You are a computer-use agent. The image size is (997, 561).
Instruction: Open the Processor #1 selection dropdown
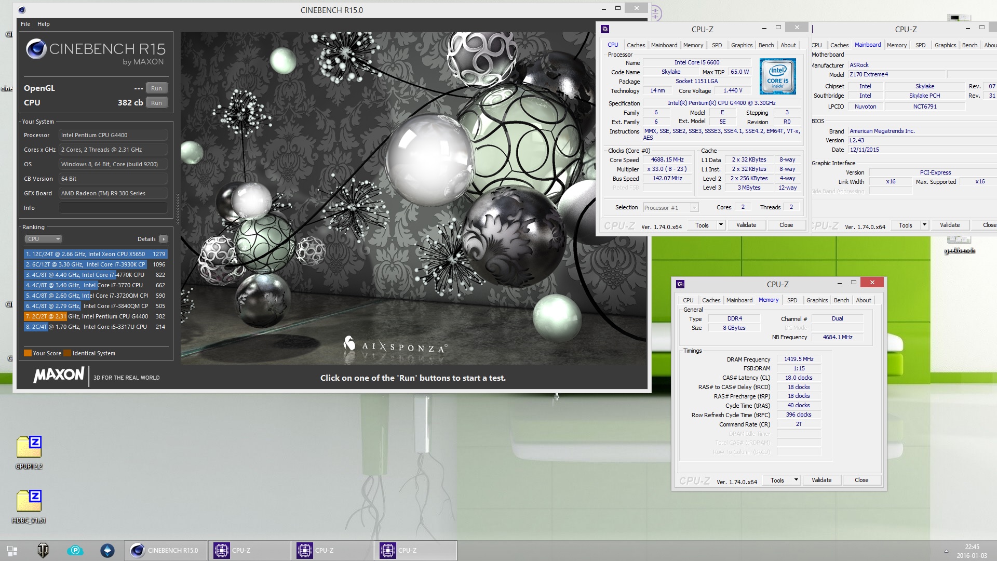click(x=670, y=208)
